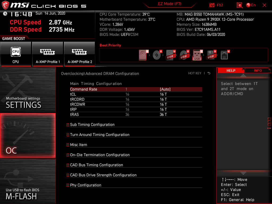Open the OC overclocking menu

click(x=28, y=136)
